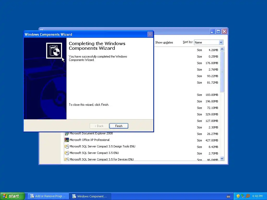The width and height of the screenshot is (267, 200).
Task: Click the Sort by label
Action: (x=188, y=42)
